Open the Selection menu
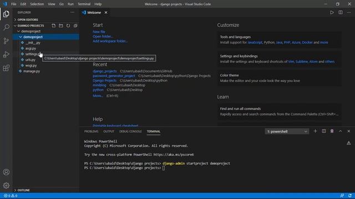Image resolution: width=355 pixels, height=199 pixels. (x=37, y=4)
